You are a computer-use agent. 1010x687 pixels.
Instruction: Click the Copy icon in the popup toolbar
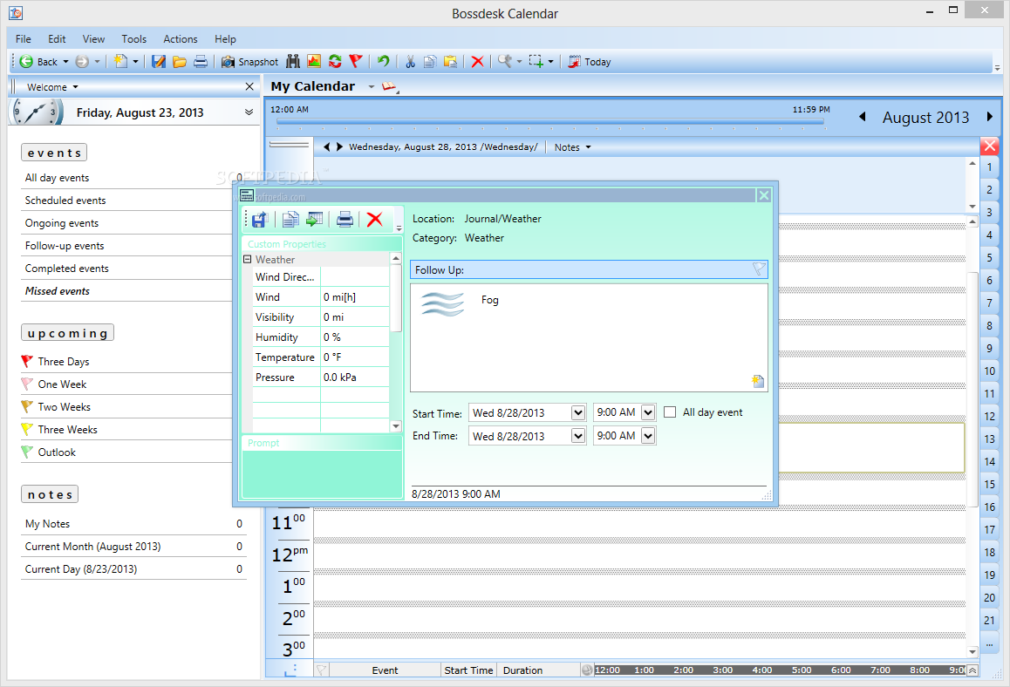290,220
